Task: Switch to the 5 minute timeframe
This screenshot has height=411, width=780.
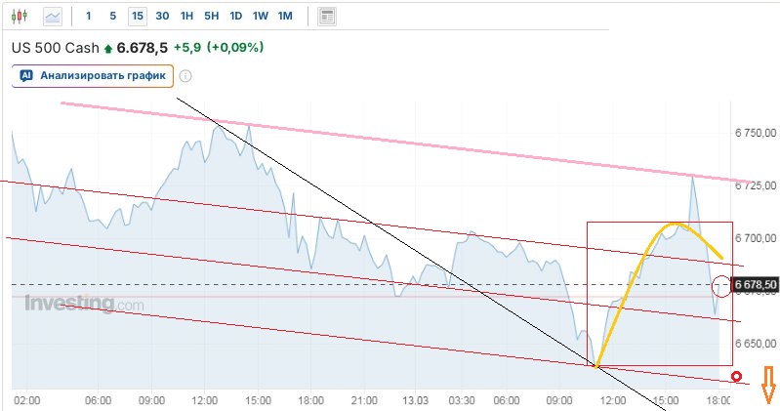Action: point(112,16)
